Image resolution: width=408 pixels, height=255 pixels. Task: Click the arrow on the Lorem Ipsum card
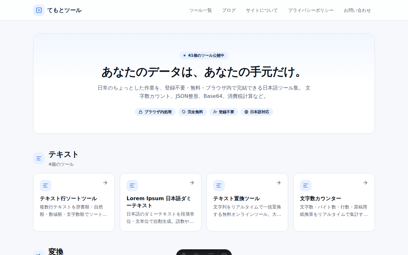pos(192,183)
